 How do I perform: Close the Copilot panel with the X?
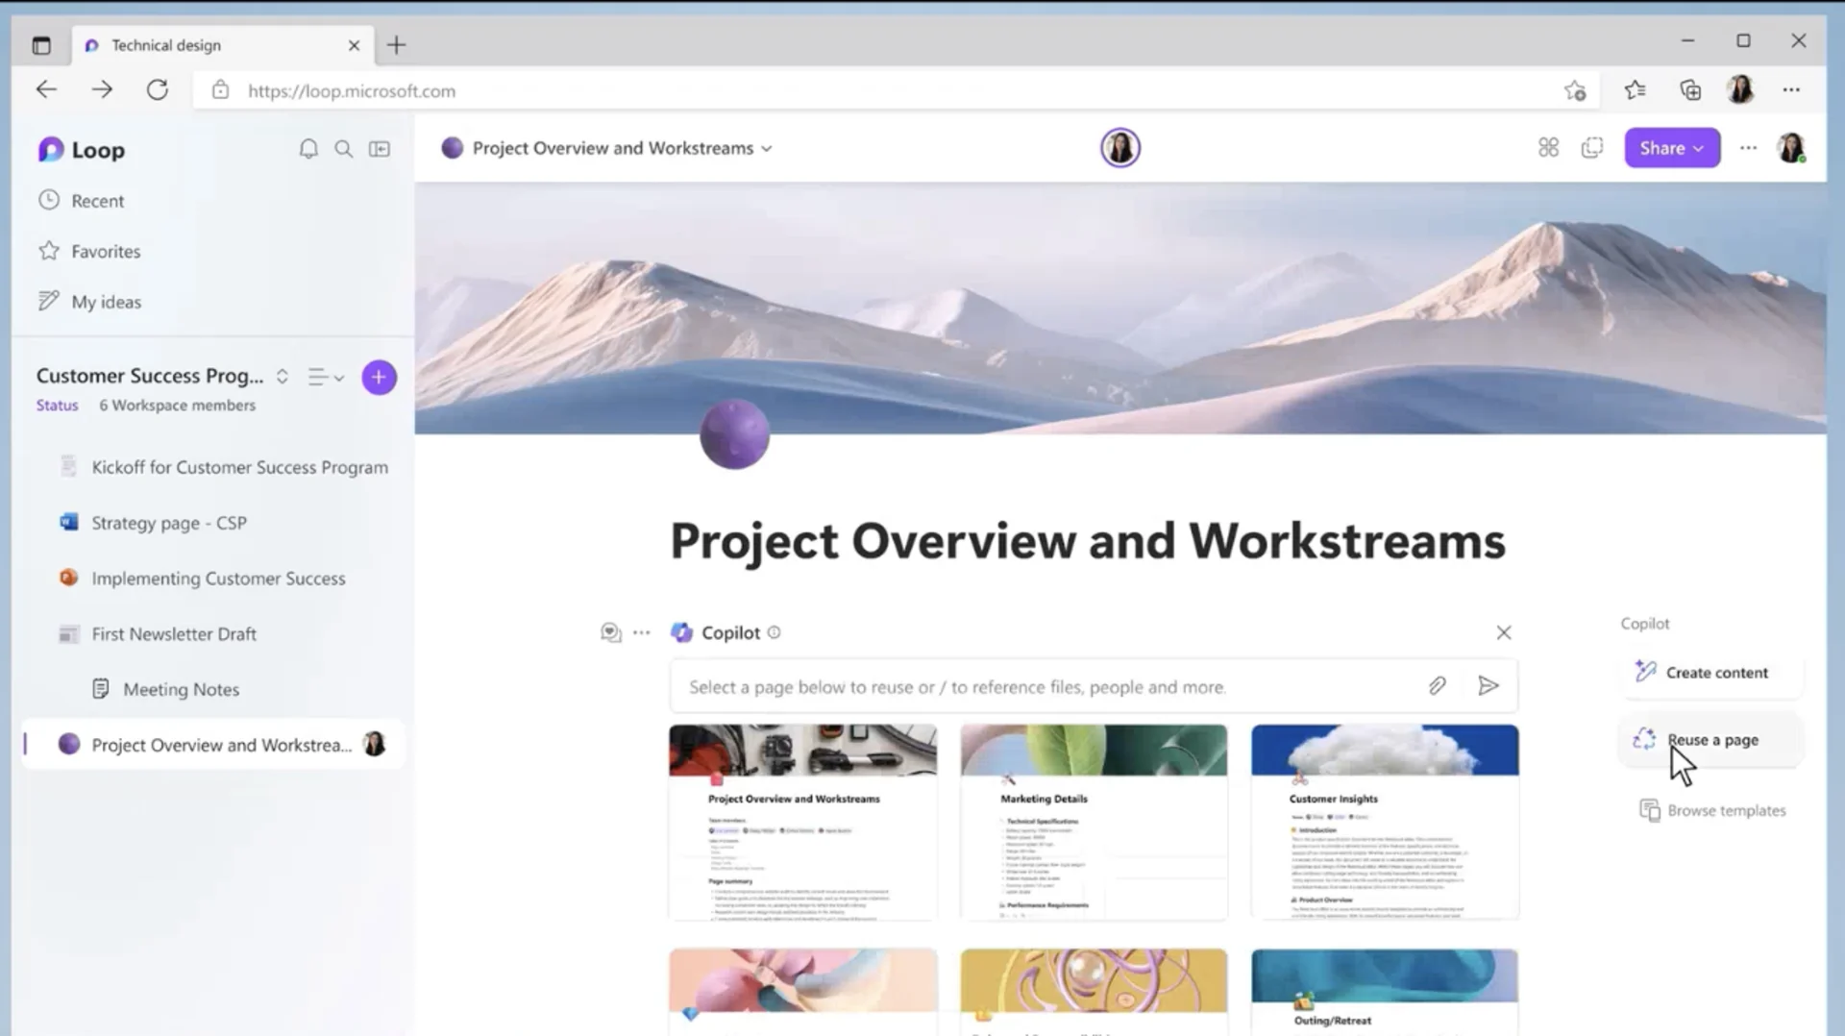[1504, 632]
